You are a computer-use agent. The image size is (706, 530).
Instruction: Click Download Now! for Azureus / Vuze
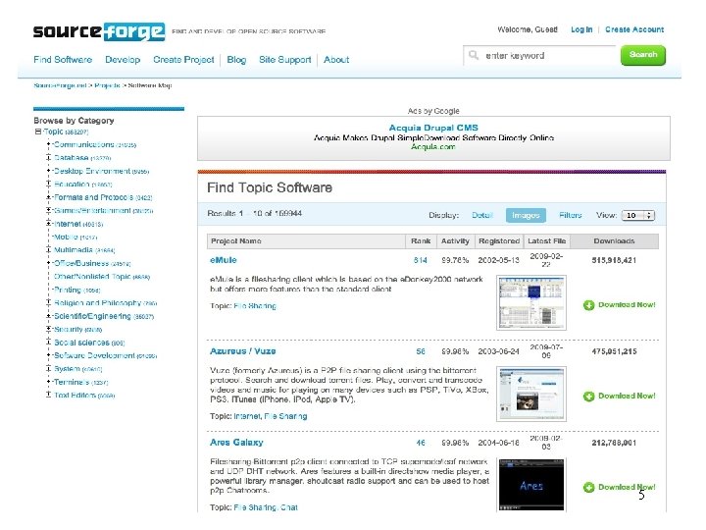[627, 396]
